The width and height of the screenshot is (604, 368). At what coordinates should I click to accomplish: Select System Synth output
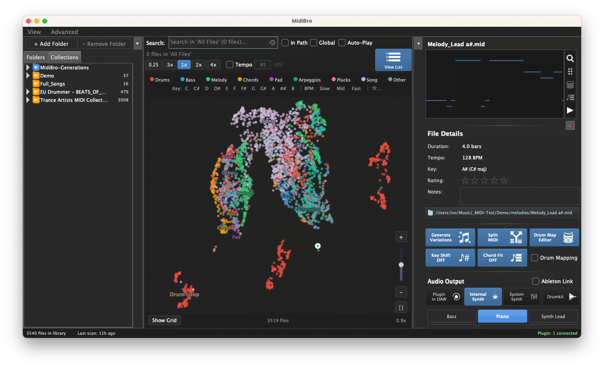click(522, 297)
